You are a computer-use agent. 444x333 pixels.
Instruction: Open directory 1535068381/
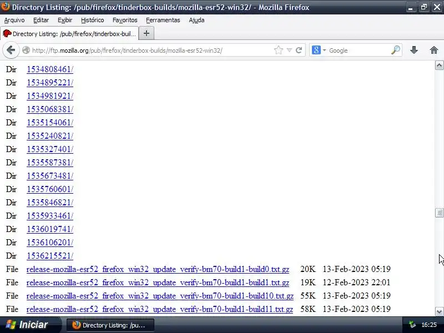50,109
